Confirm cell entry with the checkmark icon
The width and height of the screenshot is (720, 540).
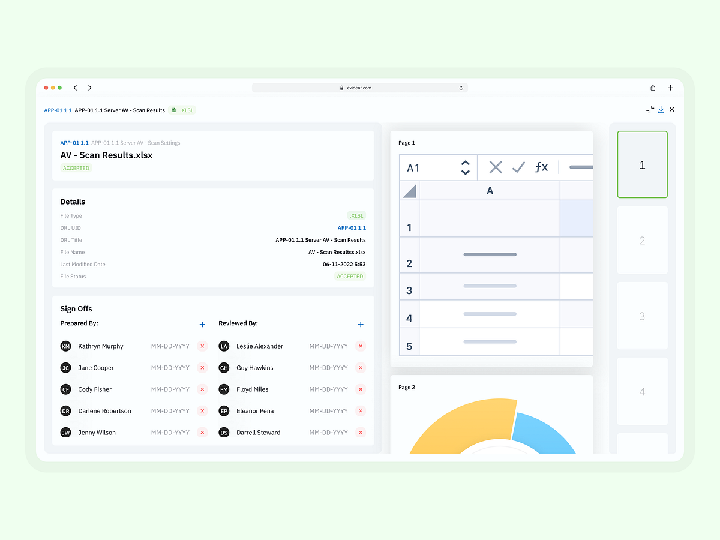pyautogui.click(x=518, y=167)
